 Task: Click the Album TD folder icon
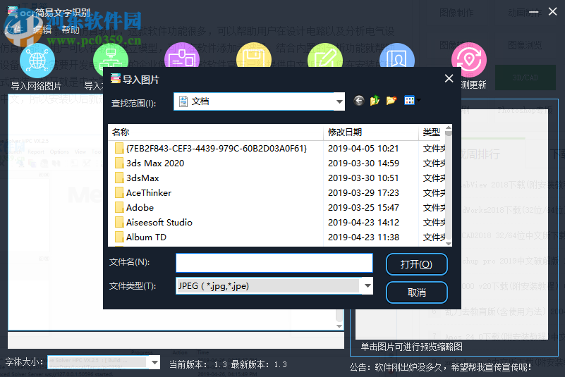coord(119,237)
